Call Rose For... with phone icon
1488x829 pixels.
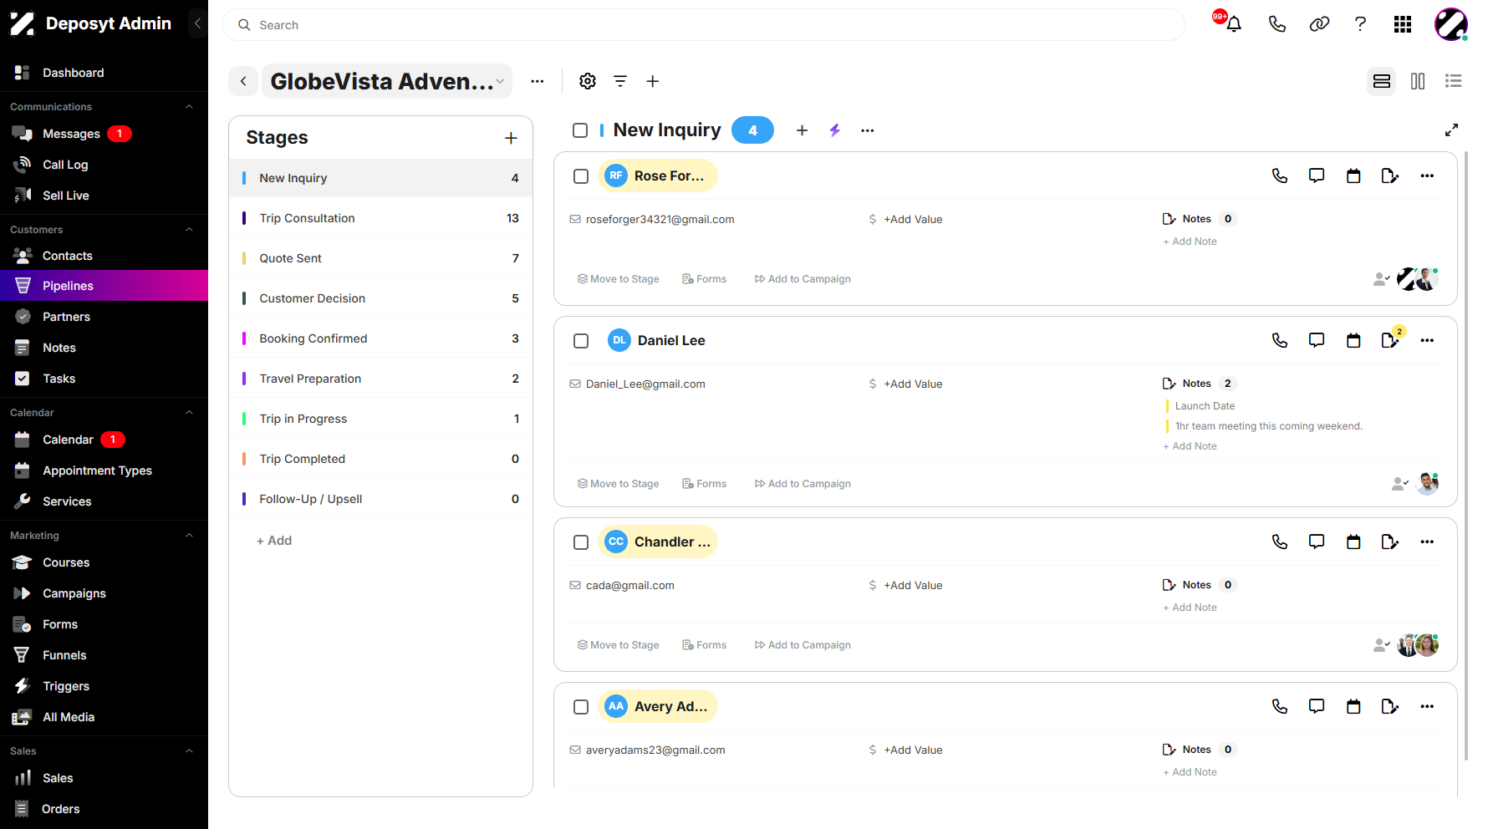pos(1280,175)
